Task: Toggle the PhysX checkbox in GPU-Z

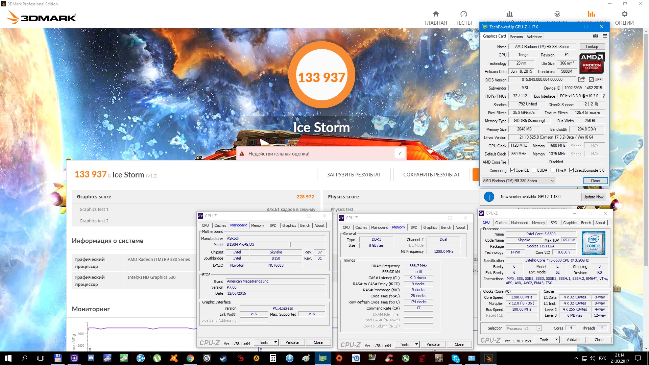Action: pos(553,170)
